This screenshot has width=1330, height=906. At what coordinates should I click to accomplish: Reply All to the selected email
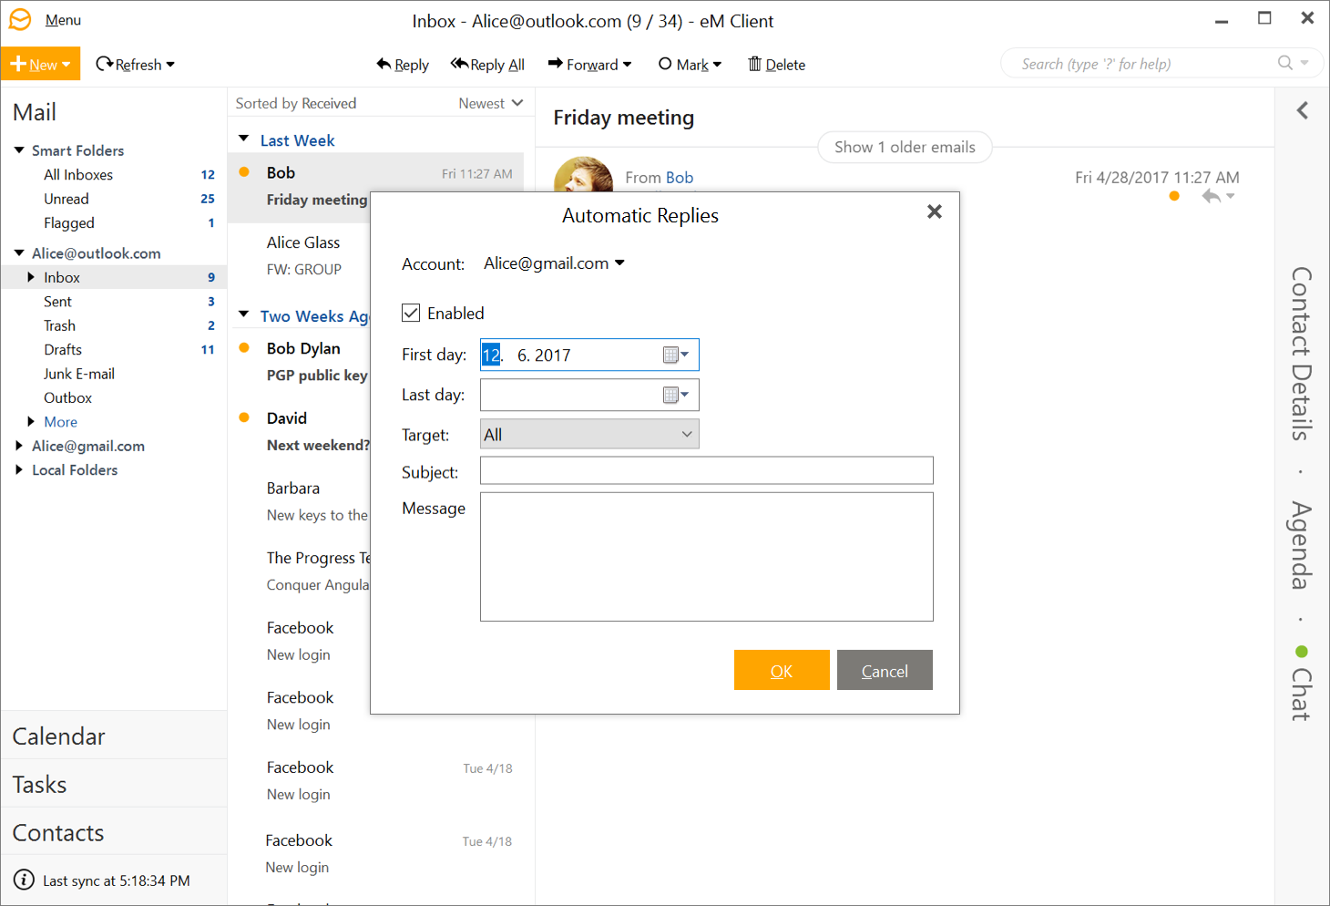click(x=487, y=65)
